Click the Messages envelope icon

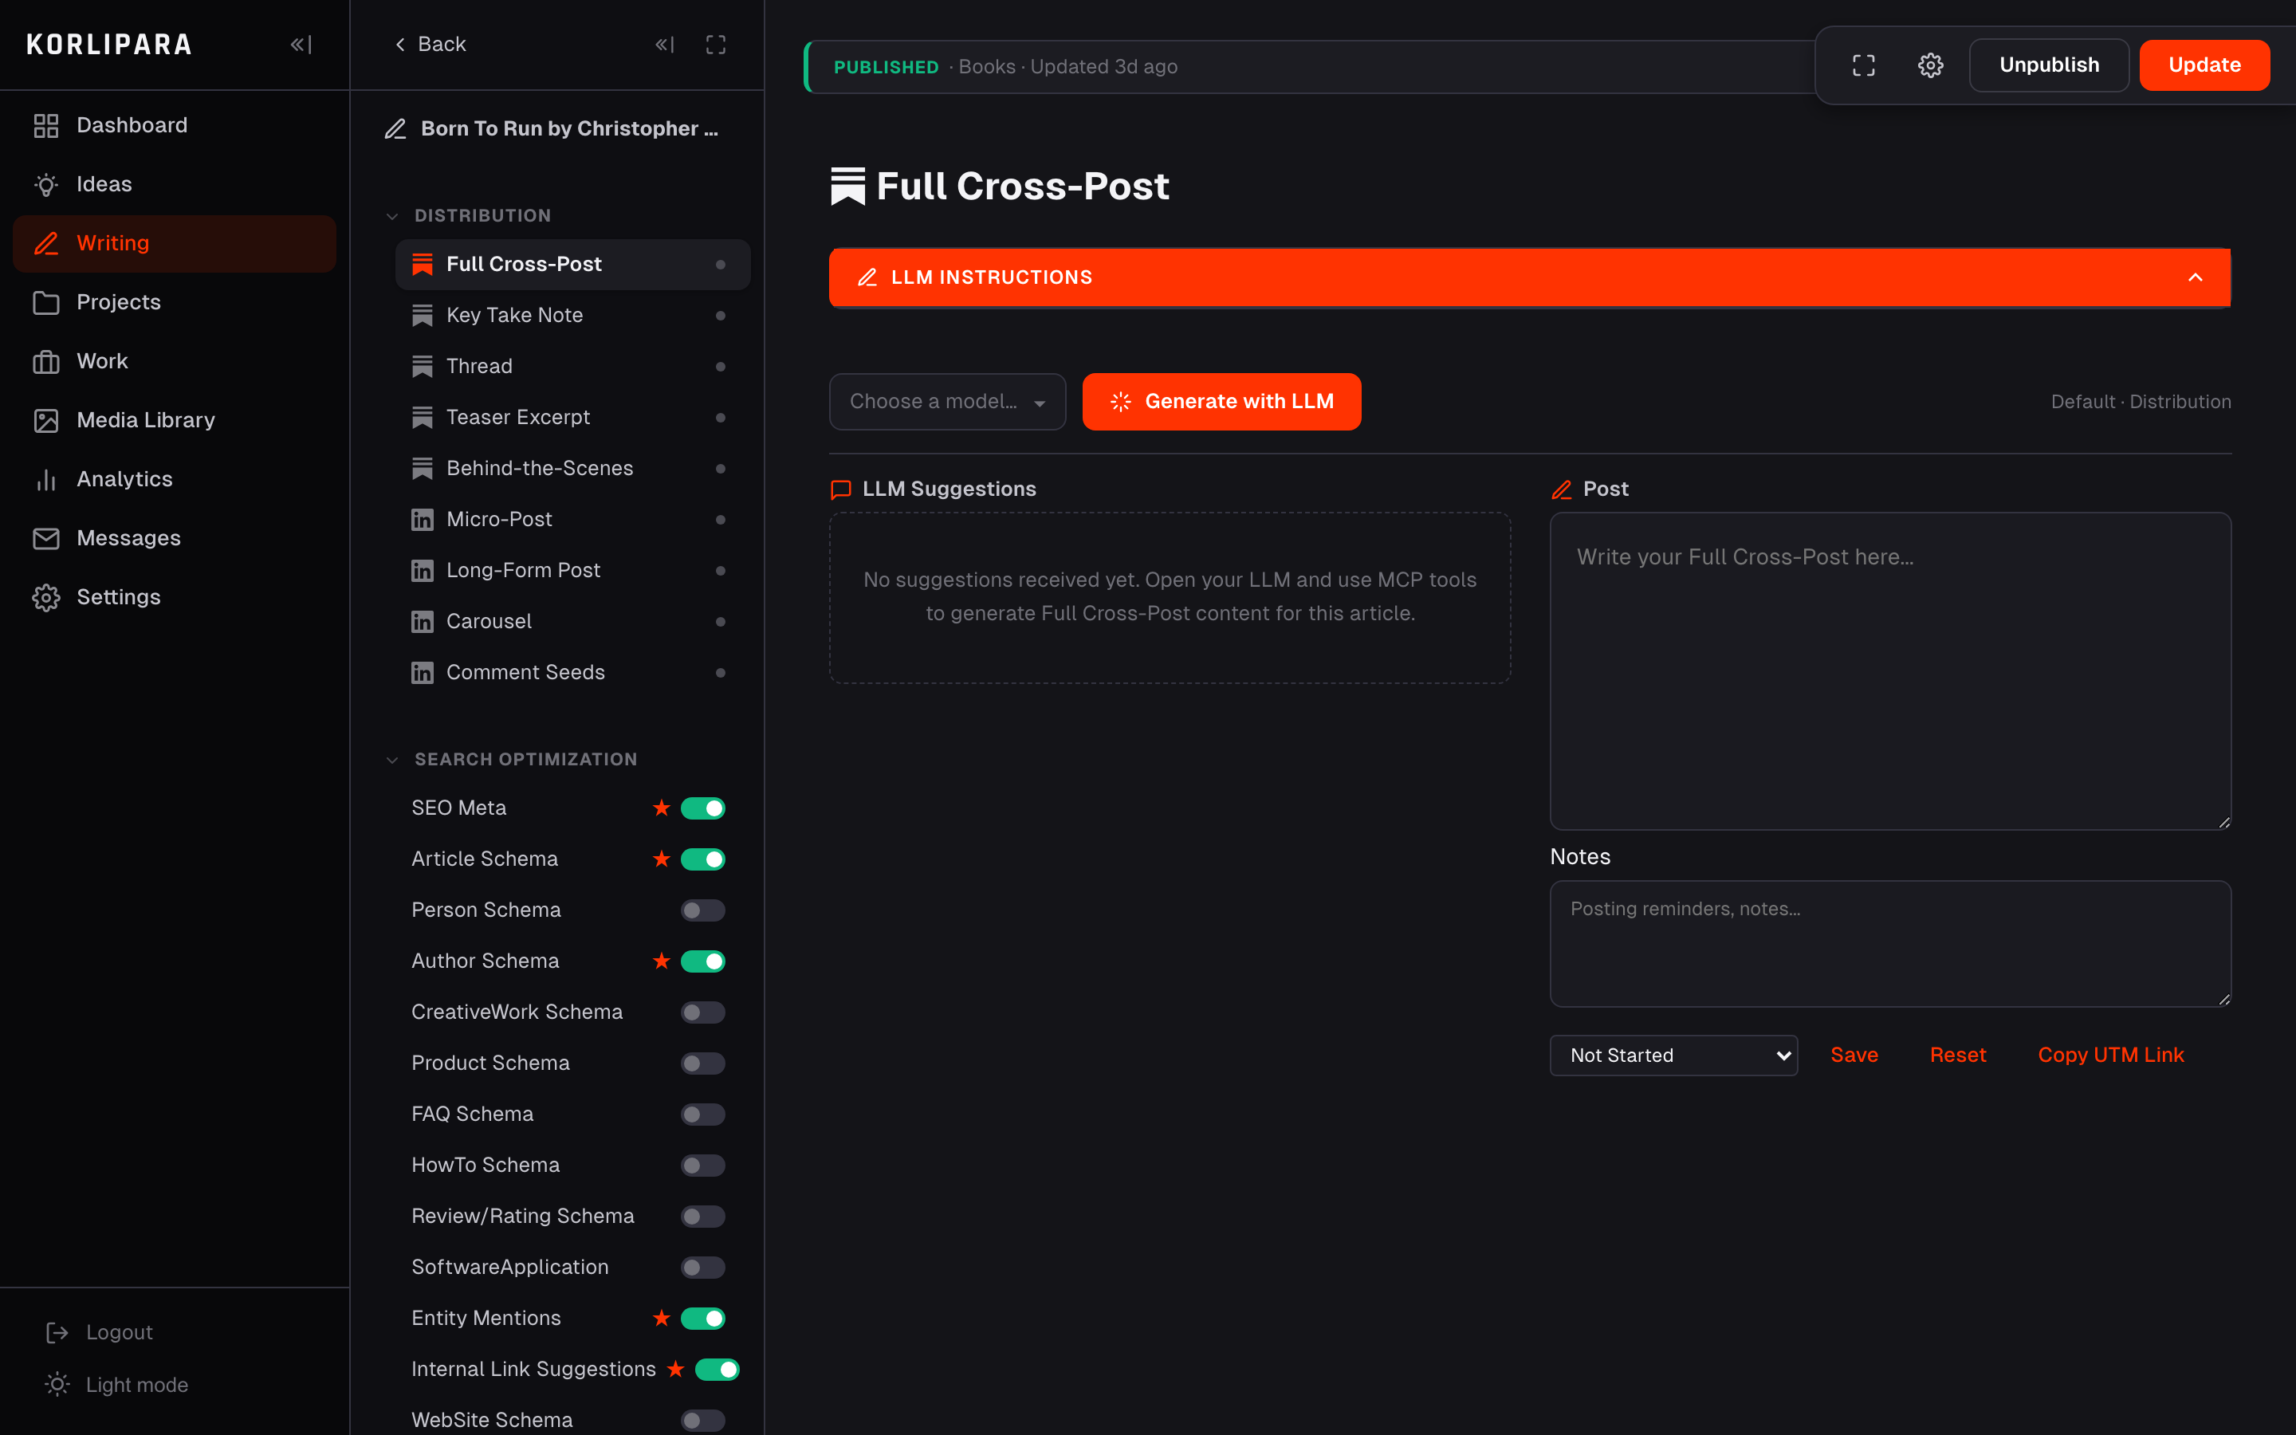[x=46, y=538]
